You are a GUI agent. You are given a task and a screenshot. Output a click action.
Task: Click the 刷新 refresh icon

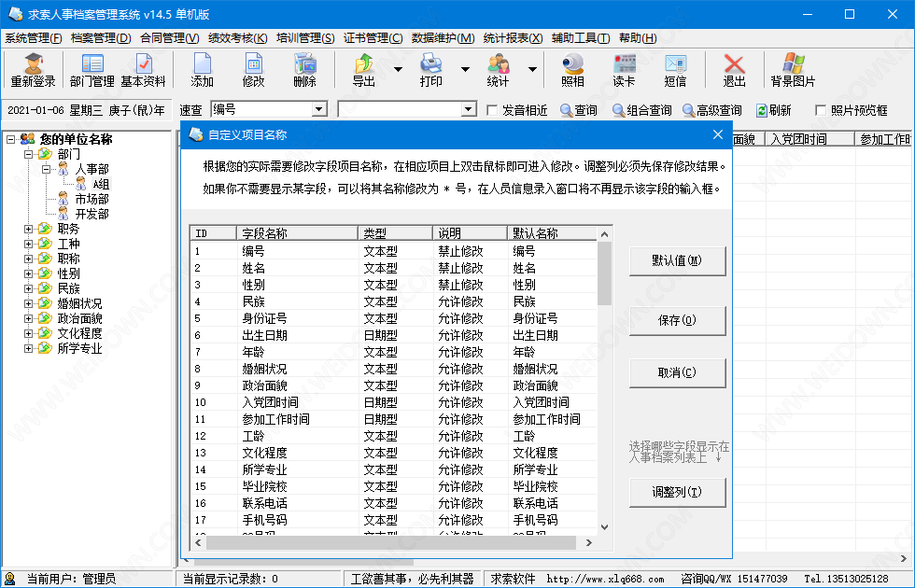(774, 110)
